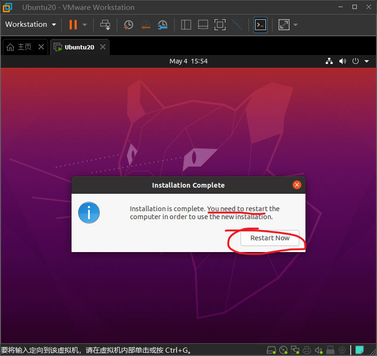This screenshot has height=356, width=377.
Task: Toggle the thumbnail bar view
Action: click(203, 25)
